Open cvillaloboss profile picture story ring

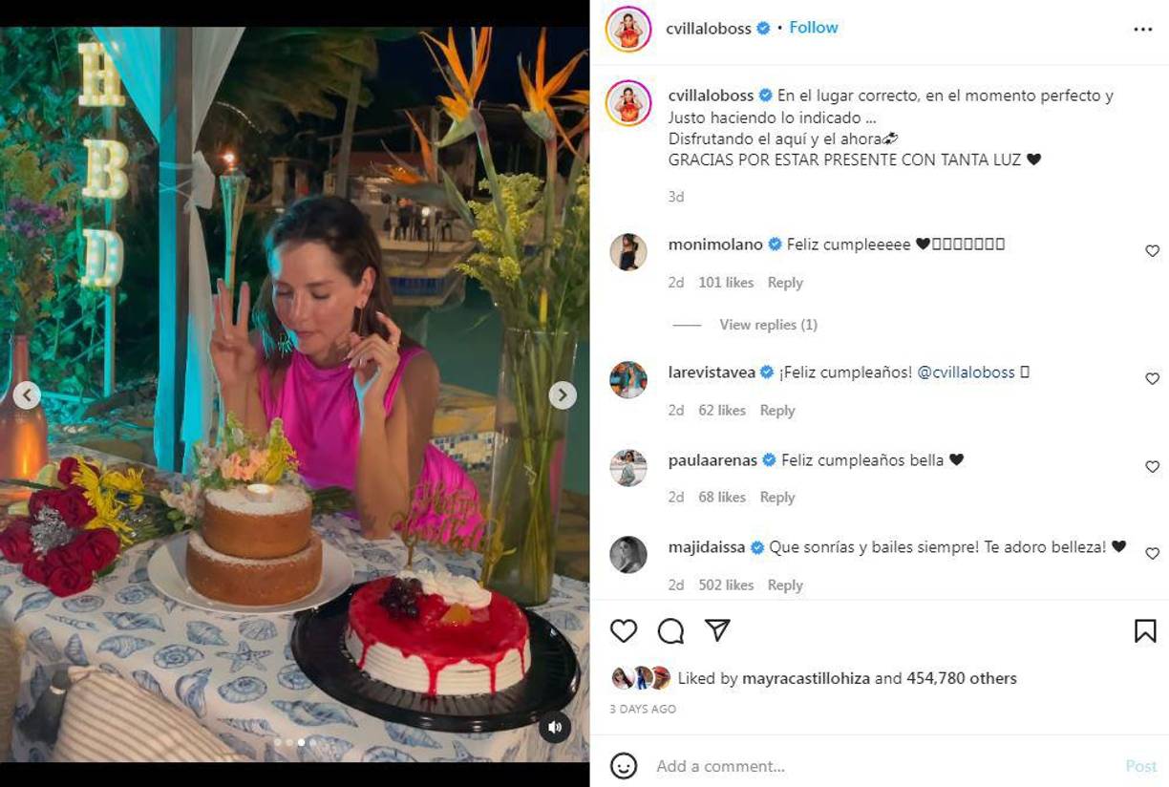click(629, 28)
